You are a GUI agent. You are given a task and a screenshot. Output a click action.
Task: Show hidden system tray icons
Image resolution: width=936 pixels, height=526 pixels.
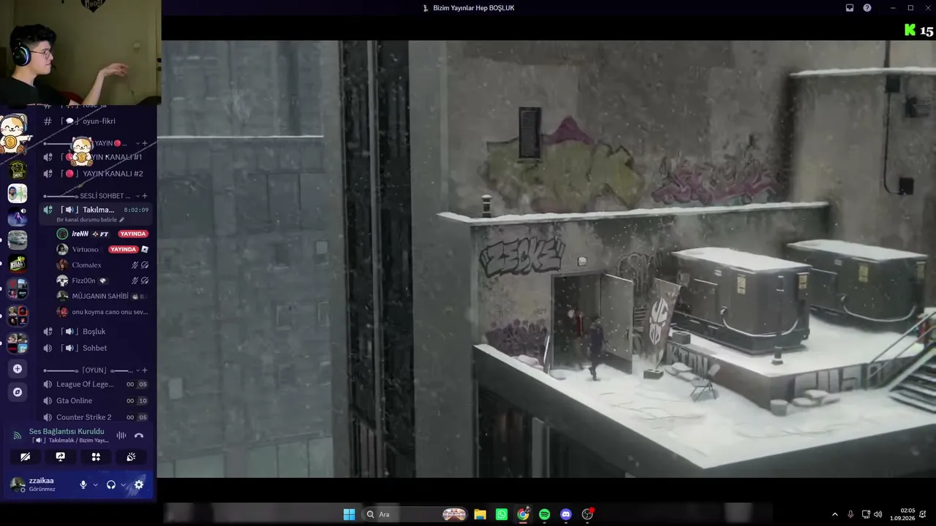pos(835,514)
